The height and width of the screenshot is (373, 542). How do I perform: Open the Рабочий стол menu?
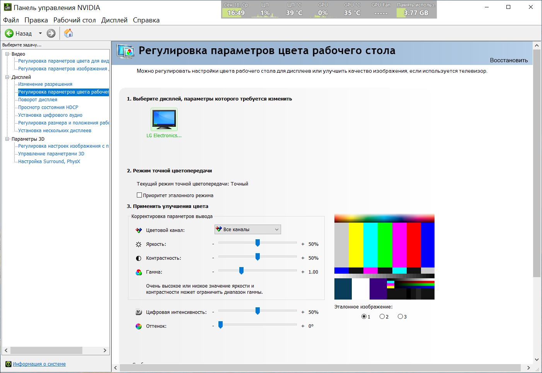click(x=75, y=20)
